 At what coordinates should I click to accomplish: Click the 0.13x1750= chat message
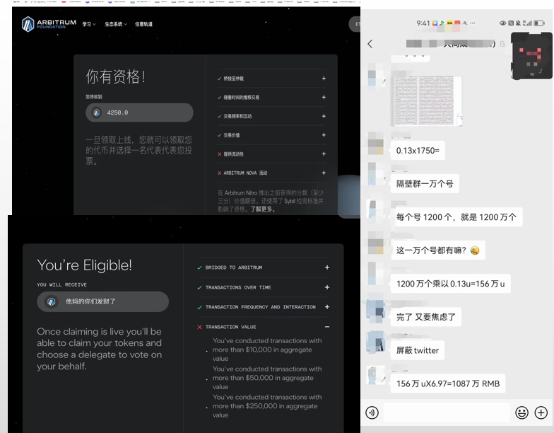[x=418, y=150]
